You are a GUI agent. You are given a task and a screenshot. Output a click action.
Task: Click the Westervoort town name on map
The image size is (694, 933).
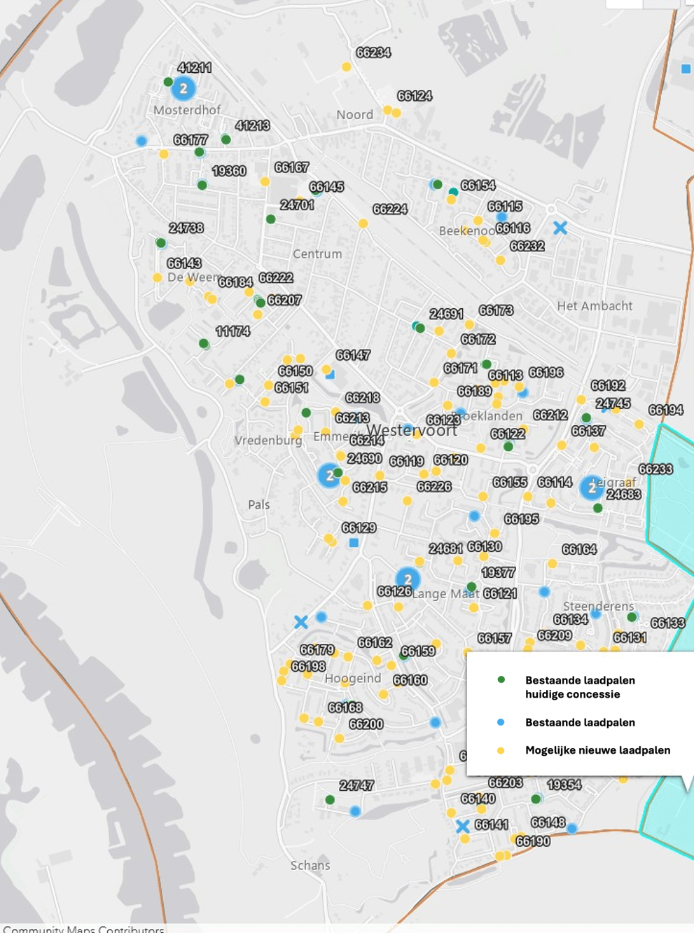[412, 430]
